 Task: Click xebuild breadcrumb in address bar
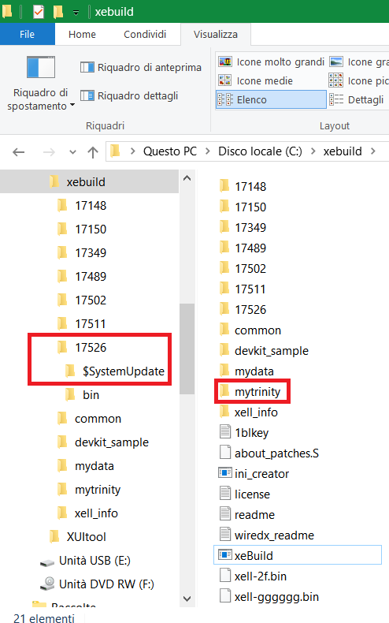click(x=343, y=151)
